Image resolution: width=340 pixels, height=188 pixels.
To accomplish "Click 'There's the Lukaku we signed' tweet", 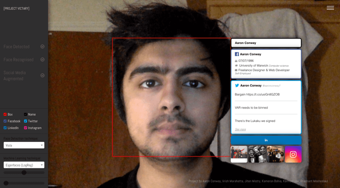I will point(255,121).
